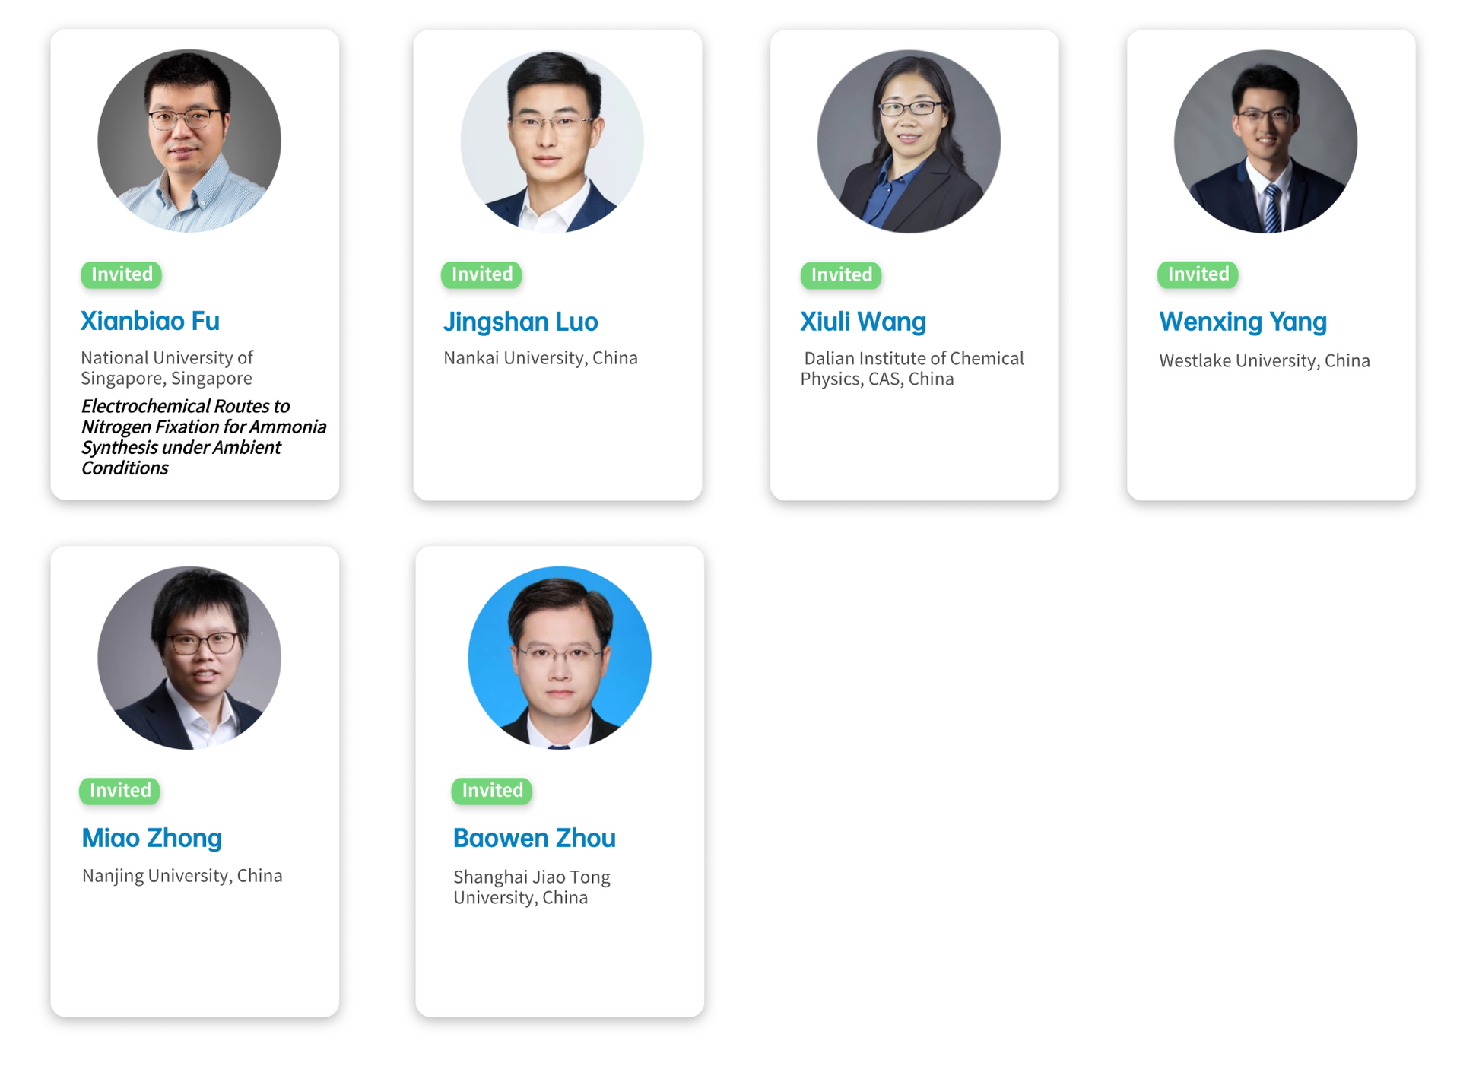This screenshot has height=1085, width=1460.
Task: Click the Invited badge on Xiuli Wang's card
Action: [841, 275]
